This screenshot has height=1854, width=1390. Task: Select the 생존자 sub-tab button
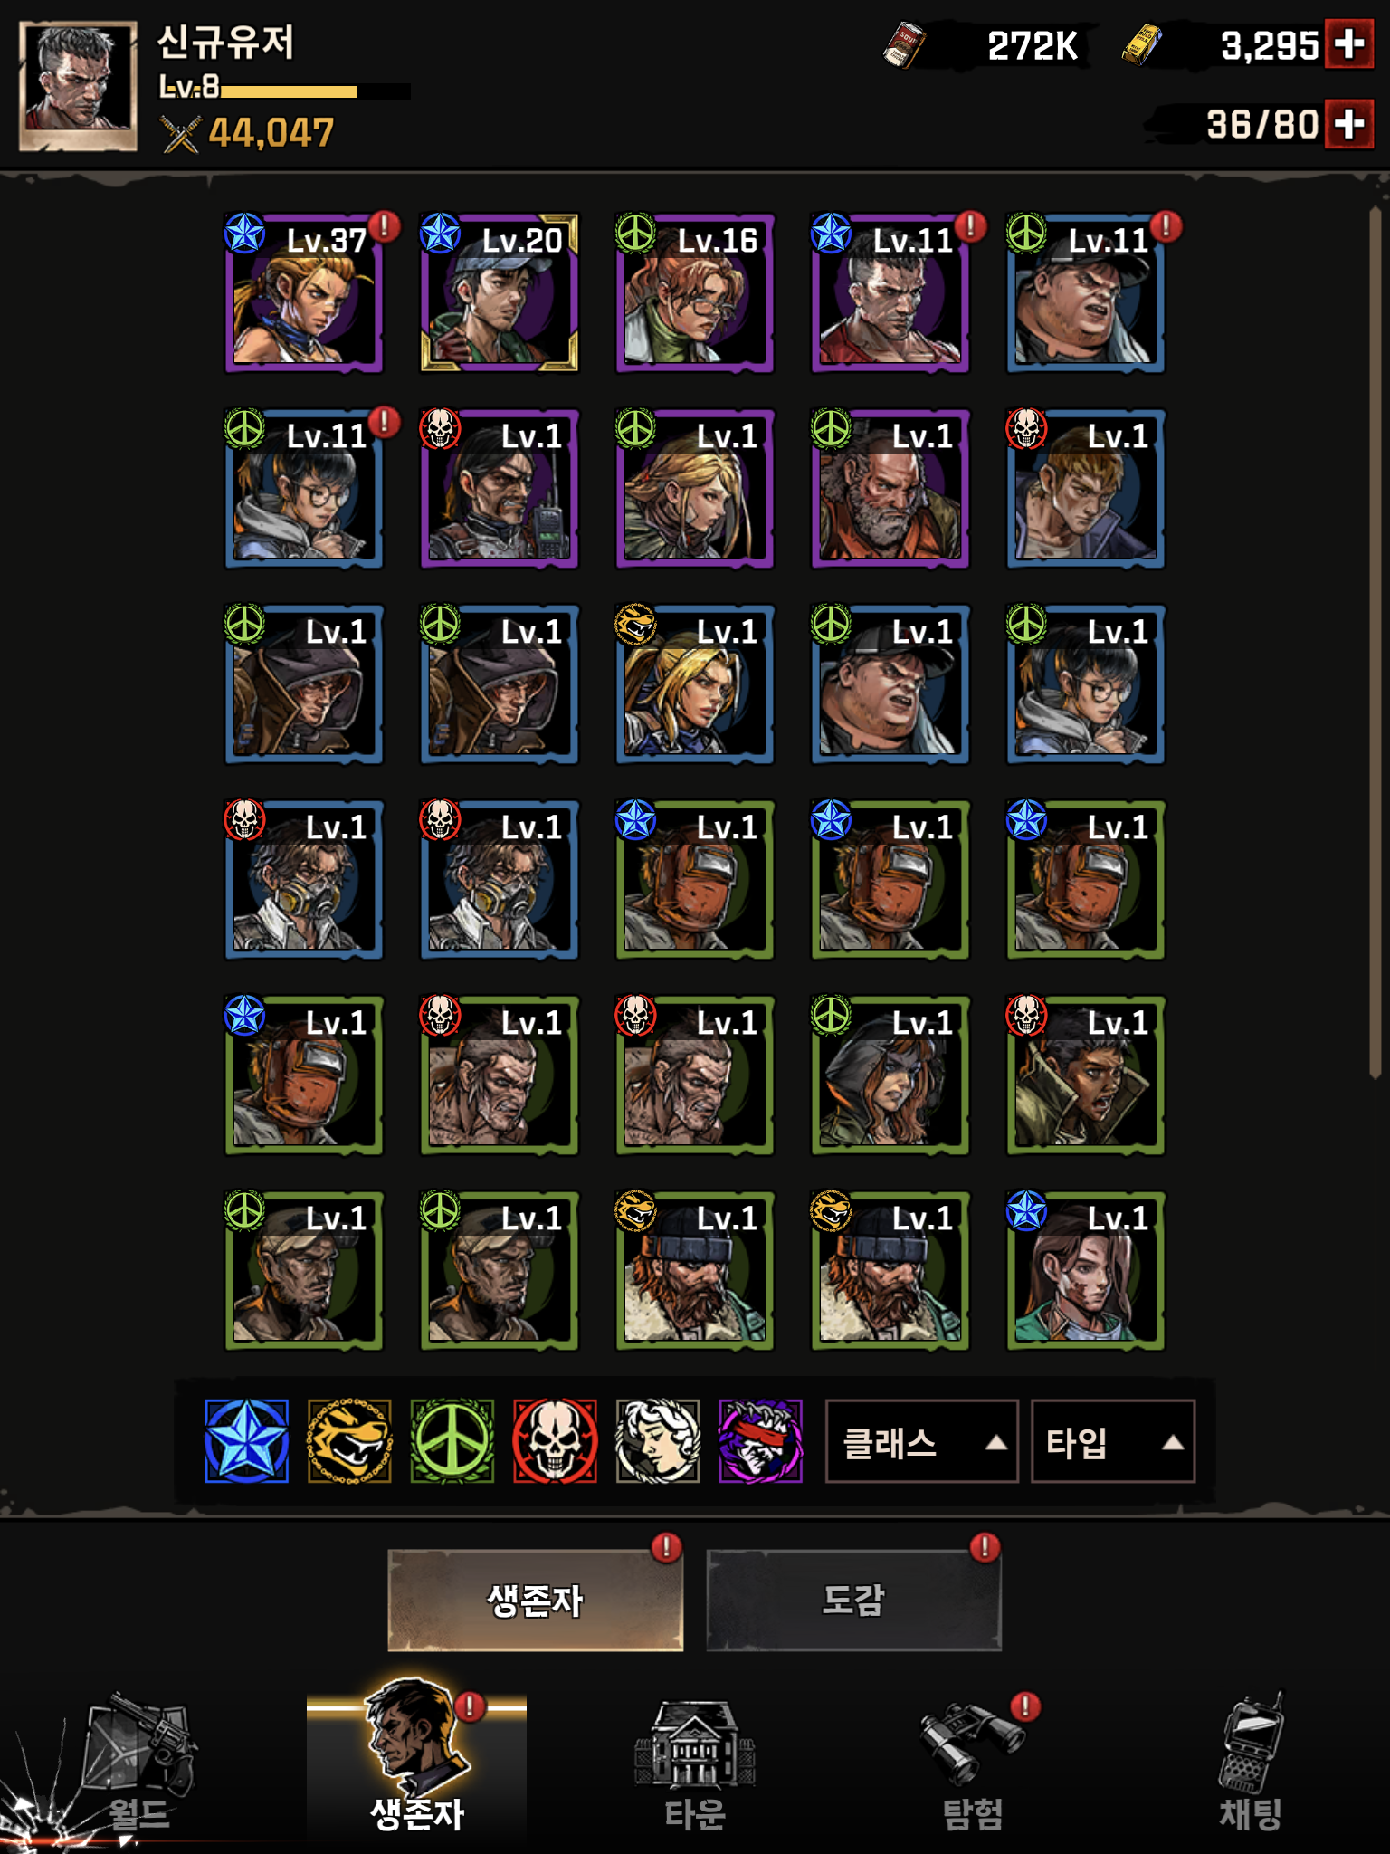535,1601
